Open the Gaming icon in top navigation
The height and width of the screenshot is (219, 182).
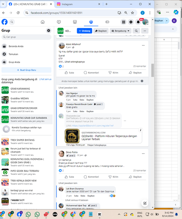point(107,22)
